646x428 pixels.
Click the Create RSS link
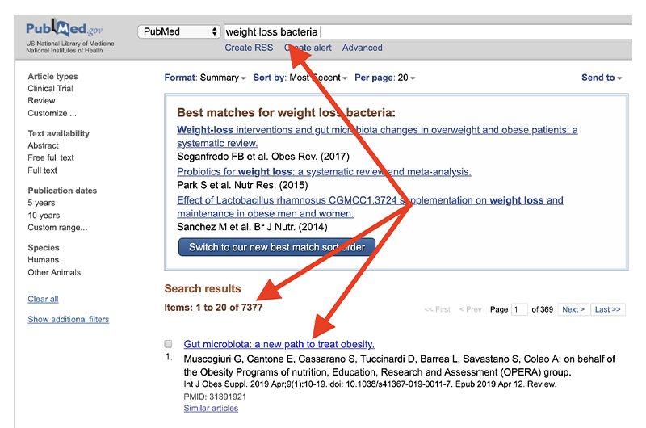[x=249, y=48]
